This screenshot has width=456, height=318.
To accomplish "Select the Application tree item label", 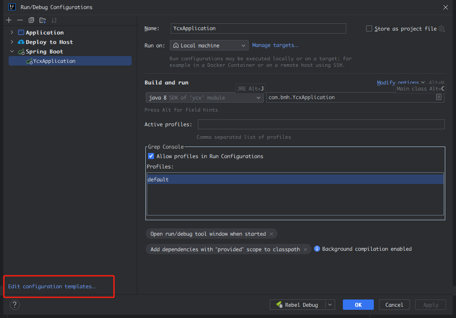I will (x=44, y=33).
